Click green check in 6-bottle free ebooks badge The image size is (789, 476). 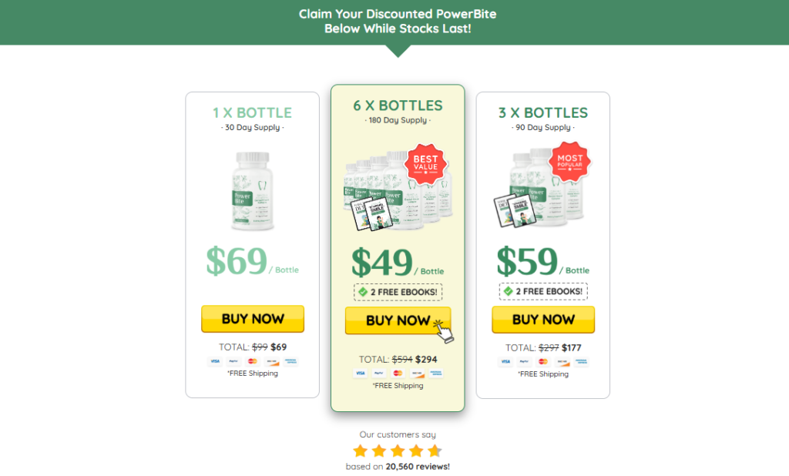[363, 292]
